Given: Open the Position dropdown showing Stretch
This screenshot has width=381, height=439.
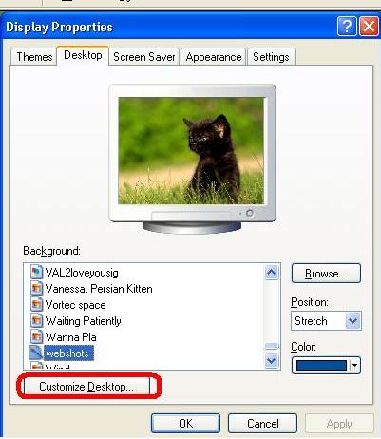Looking at the screenshot, I should click(326, 321).
